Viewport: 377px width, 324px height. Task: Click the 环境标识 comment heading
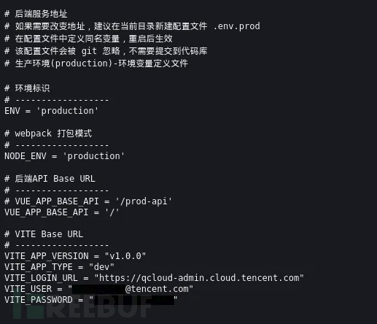point(27,88)
